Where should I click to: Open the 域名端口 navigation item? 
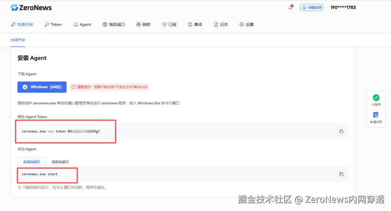(114, 24)
